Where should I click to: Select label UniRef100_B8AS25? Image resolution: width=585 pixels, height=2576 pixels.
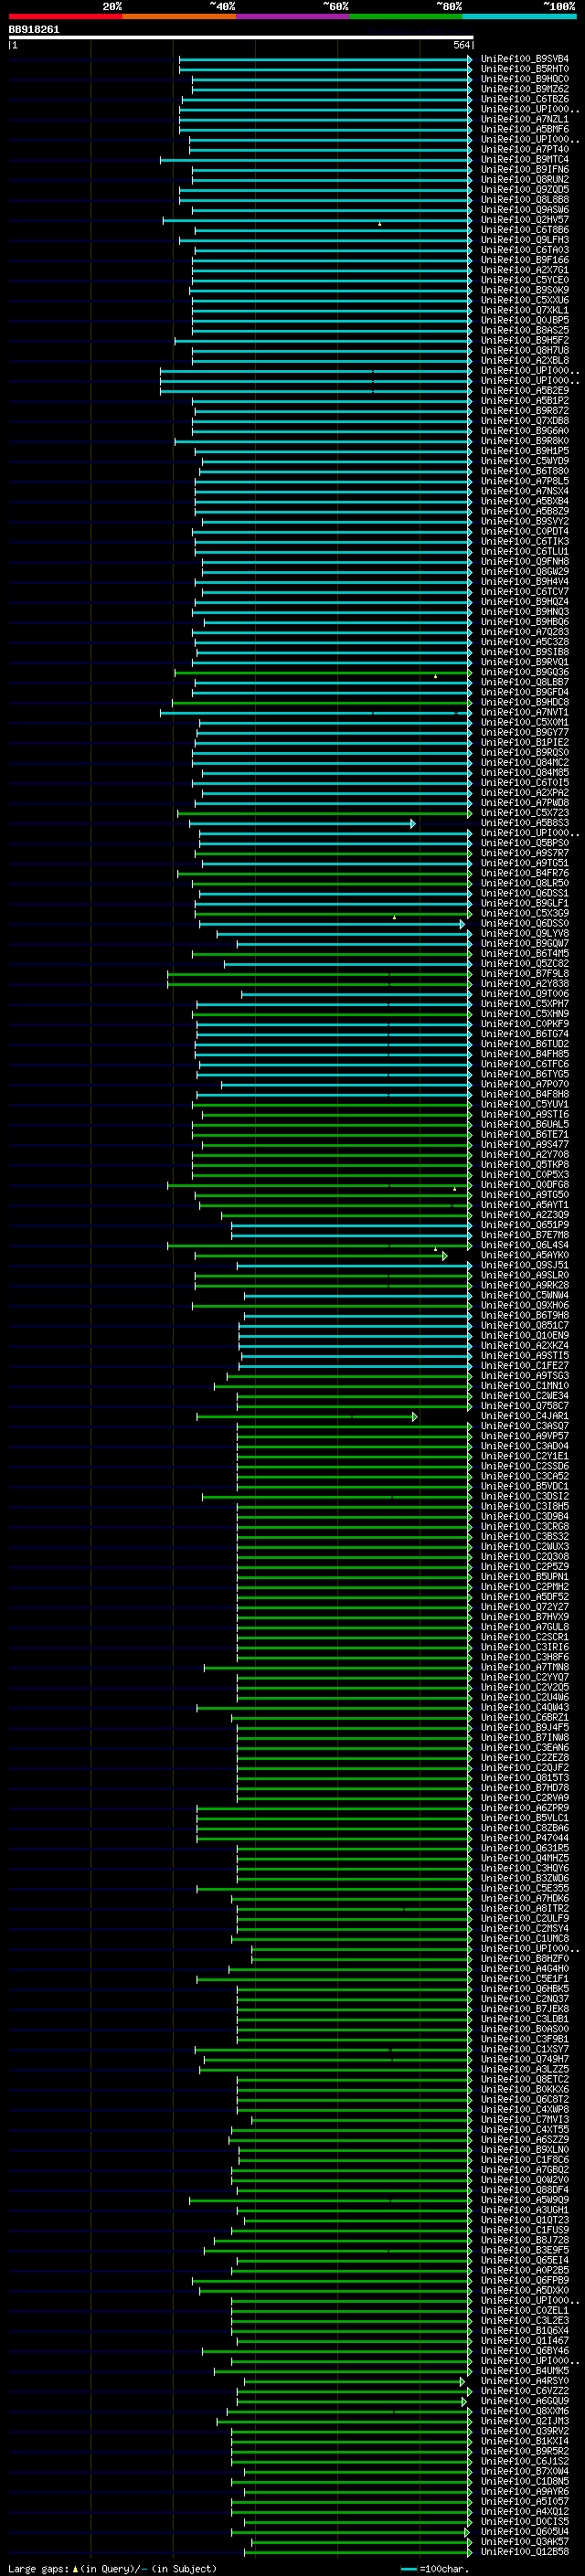(525, 330)
